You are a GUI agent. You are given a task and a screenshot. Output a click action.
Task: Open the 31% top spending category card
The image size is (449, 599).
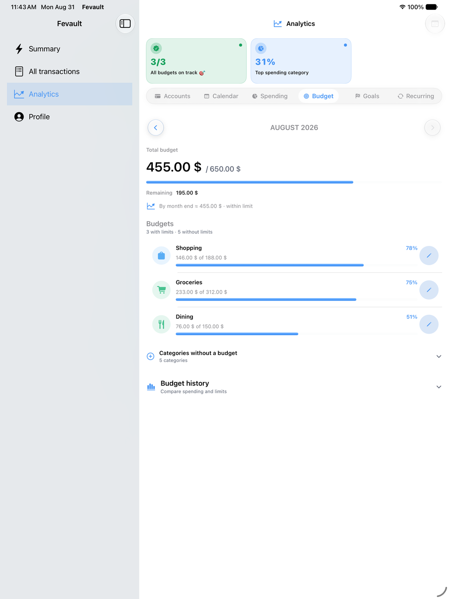(x=301, y=61)
